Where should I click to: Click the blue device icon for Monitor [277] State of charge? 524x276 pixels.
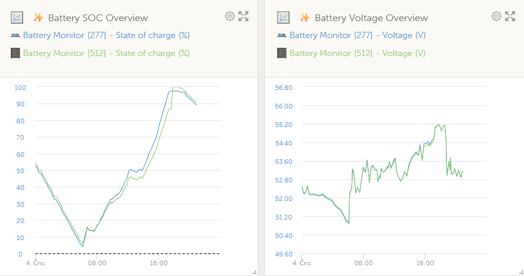15,35
